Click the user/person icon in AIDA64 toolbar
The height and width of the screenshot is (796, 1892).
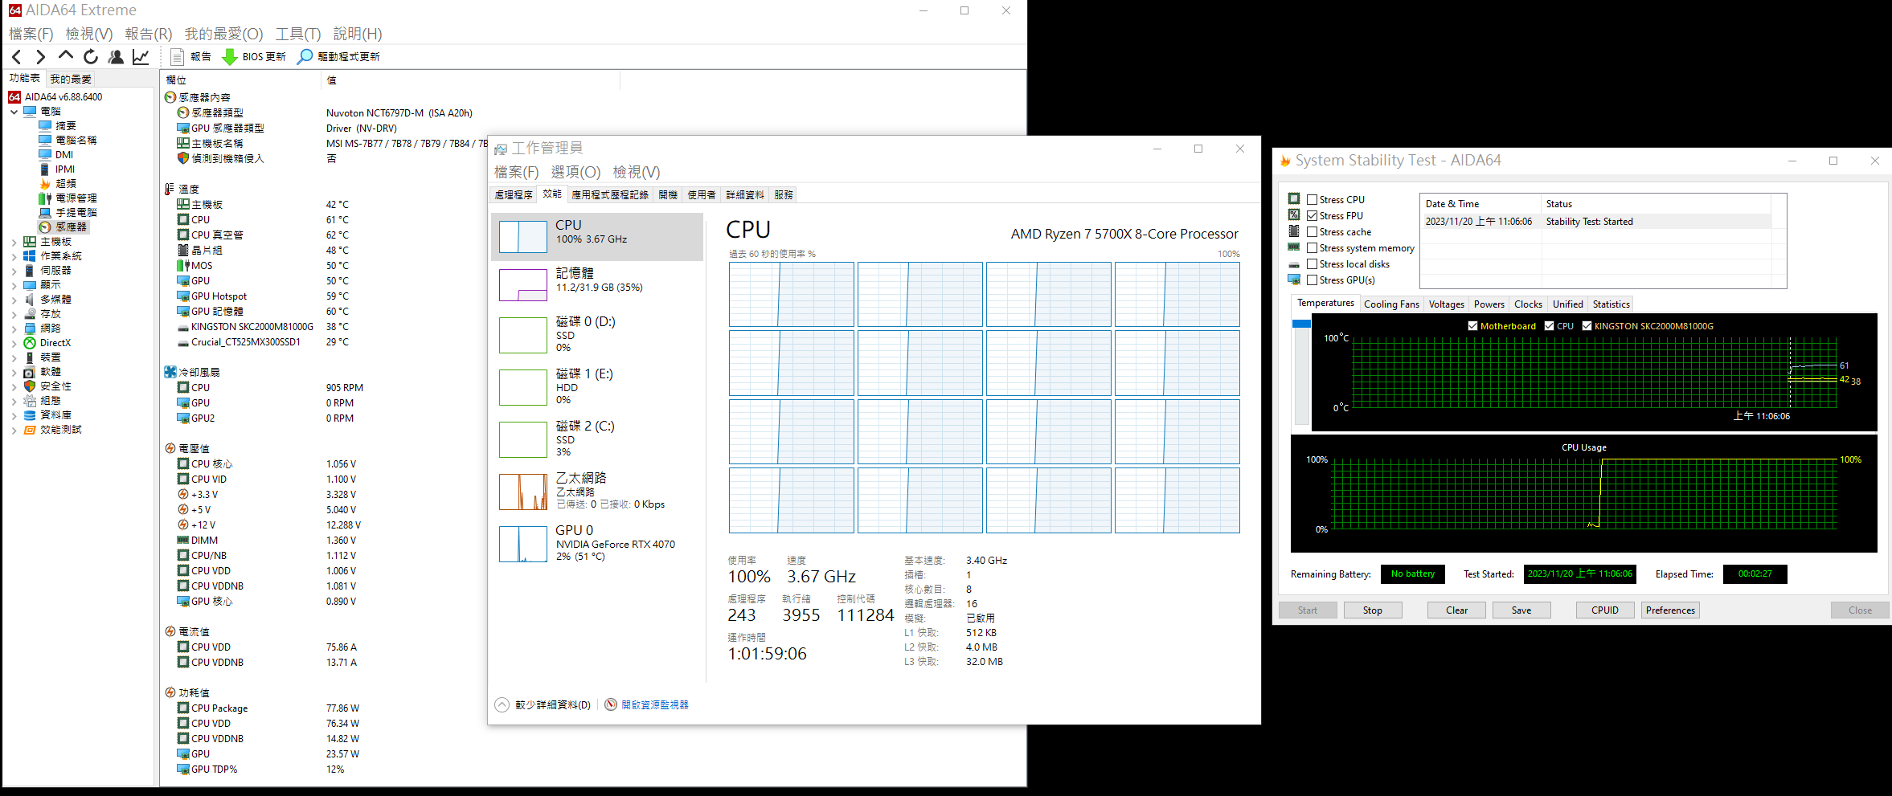(116, 56)
